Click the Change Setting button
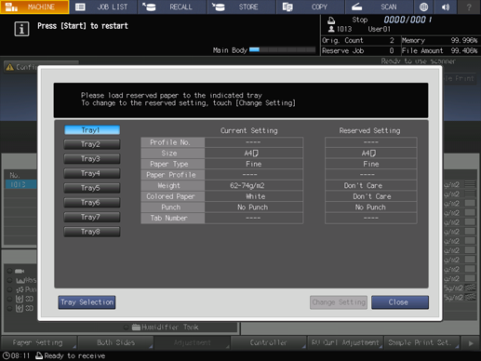 [x=339, y=302]
